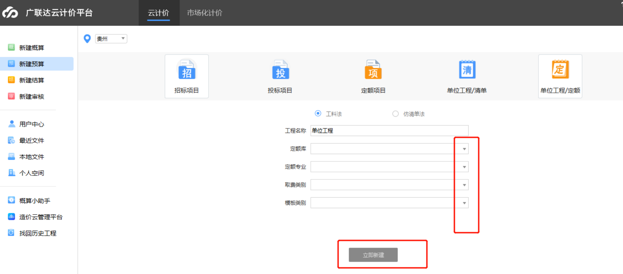Click the 造价云管理平台 icon
The height and width of the screenshot is (274, 623).
11,217
